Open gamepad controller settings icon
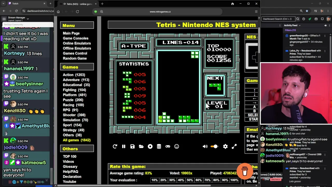332x187 pixels. pyautogui.click(x=168, y=146)
